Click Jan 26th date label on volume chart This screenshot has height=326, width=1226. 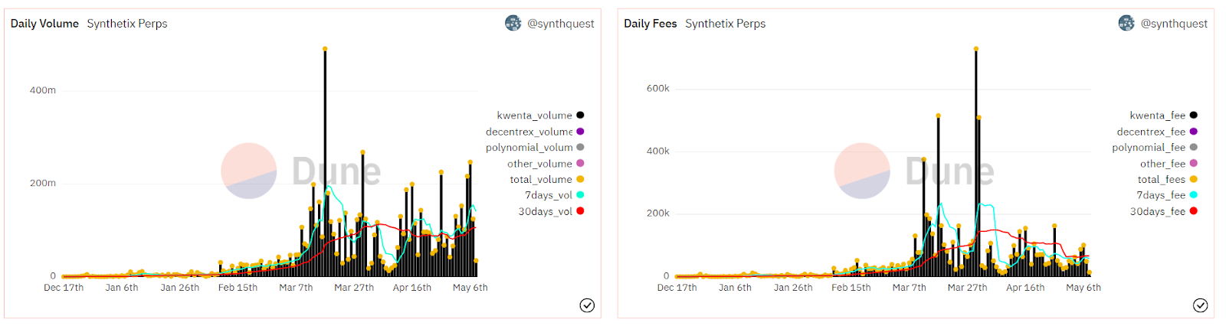click(180, 288)
